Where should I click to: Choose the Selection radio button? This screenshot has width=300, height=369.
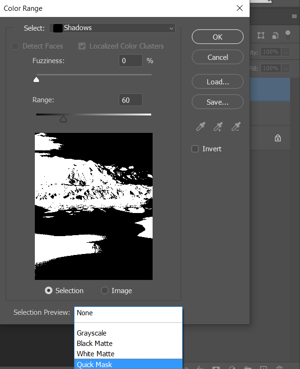pos(49,291)
